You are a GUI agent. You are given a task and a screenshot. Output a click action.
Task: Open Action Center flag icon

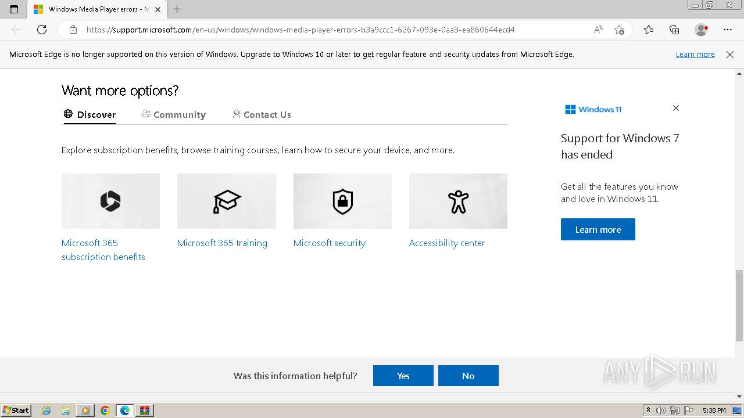689,410
